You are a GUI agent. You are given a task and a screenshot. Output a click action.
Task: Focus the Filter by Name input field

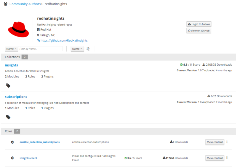40,49
